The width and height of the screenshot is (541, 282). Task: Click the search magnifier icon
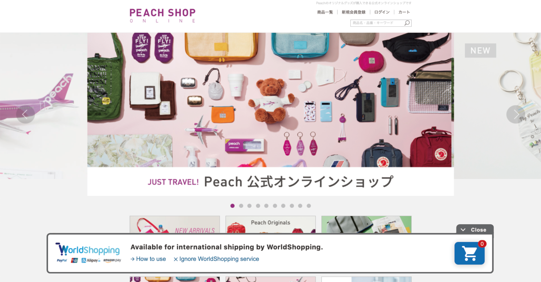click(407, 23)
